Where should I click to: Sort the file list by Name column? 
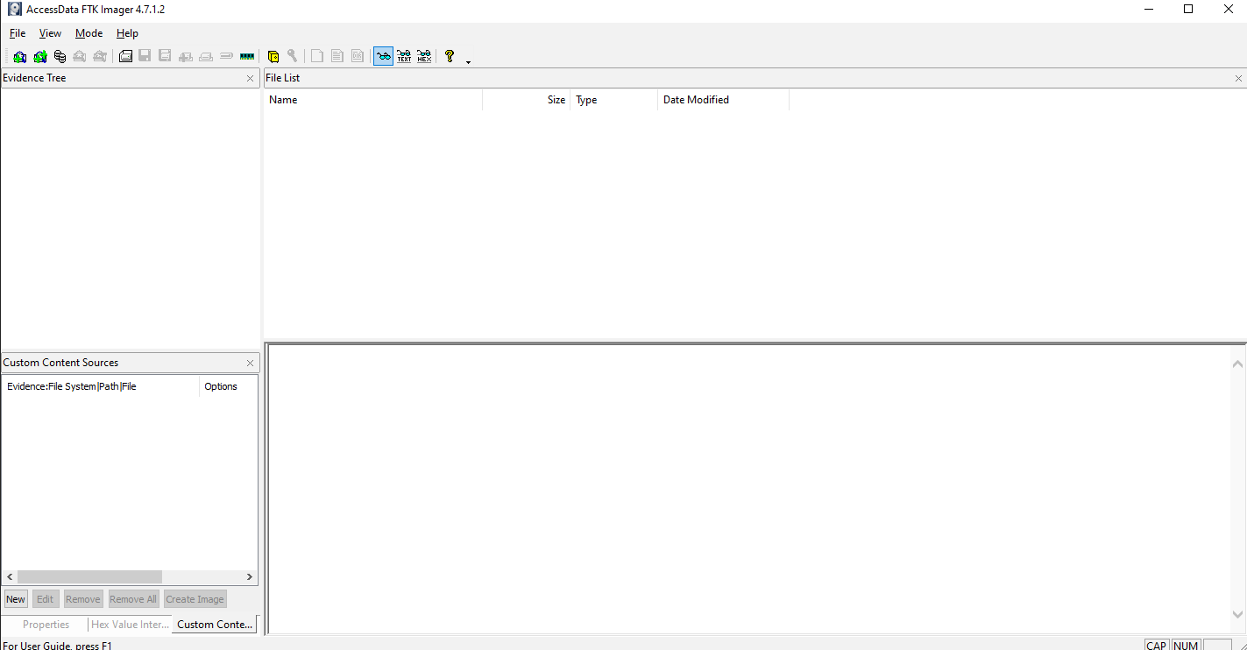tap(373, 100)
